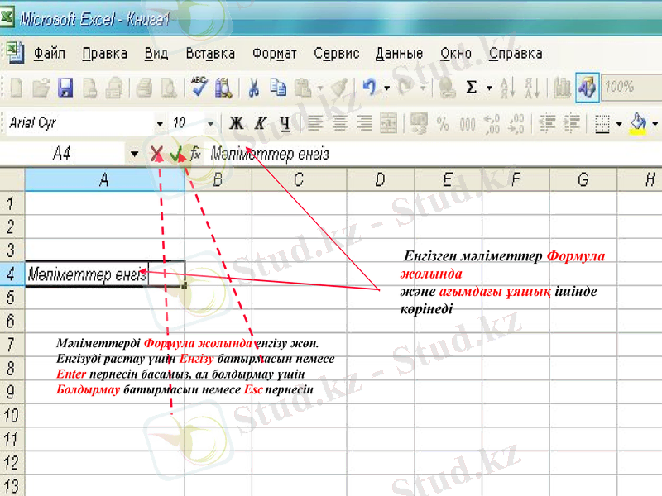Viewport: 662px width, 496px height.
Task: Open the Данные menu
Action: coord(400,52)
